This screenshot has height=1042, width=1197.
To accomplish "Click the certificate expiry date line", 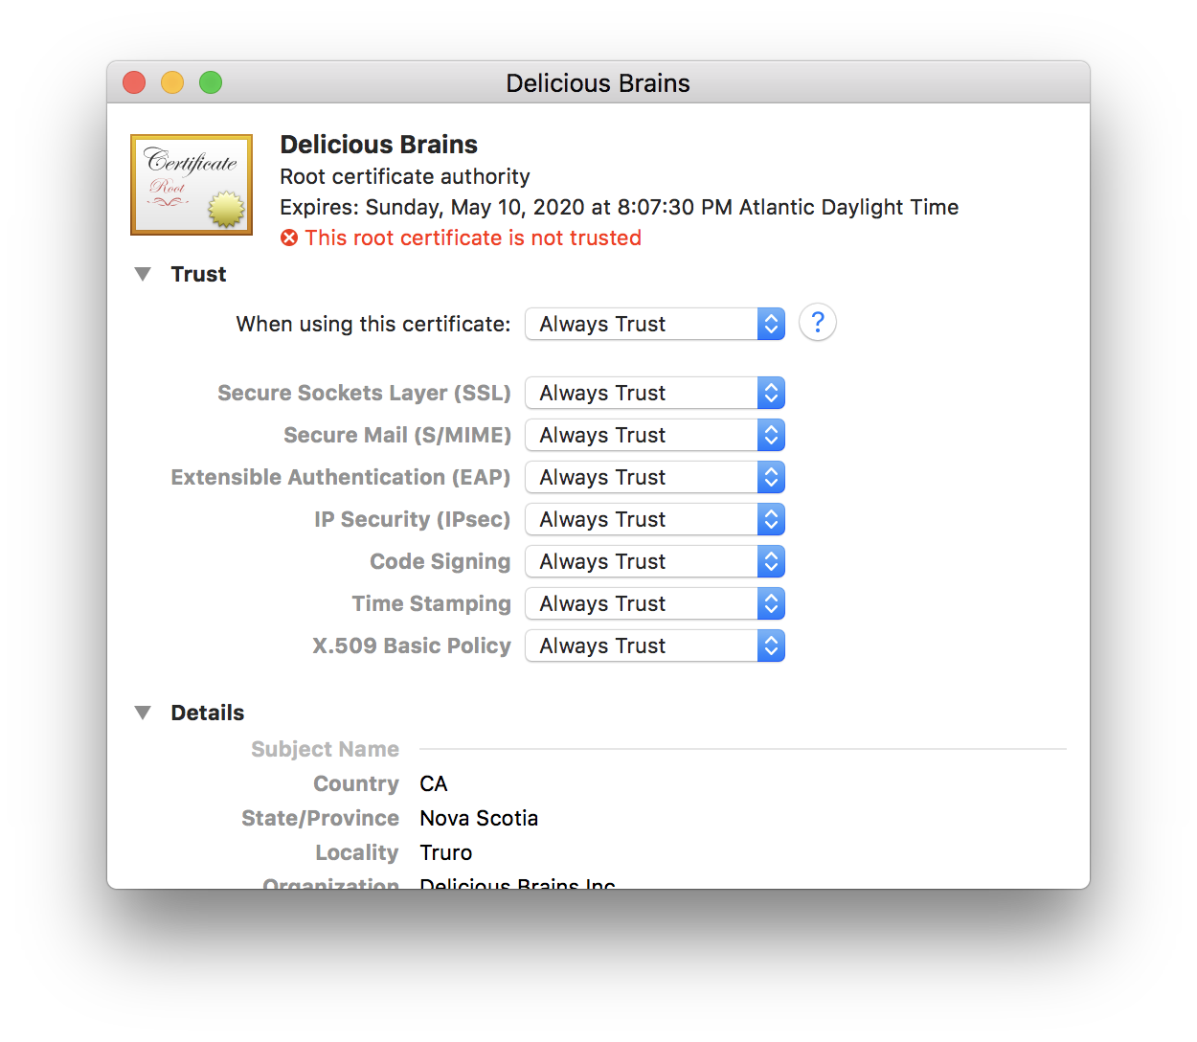I will click(620, 207).
